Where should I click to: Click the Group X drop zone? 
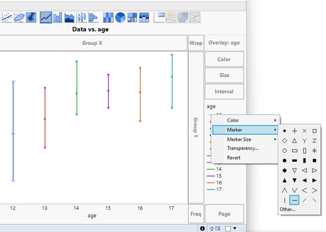[x=92, y=43]
